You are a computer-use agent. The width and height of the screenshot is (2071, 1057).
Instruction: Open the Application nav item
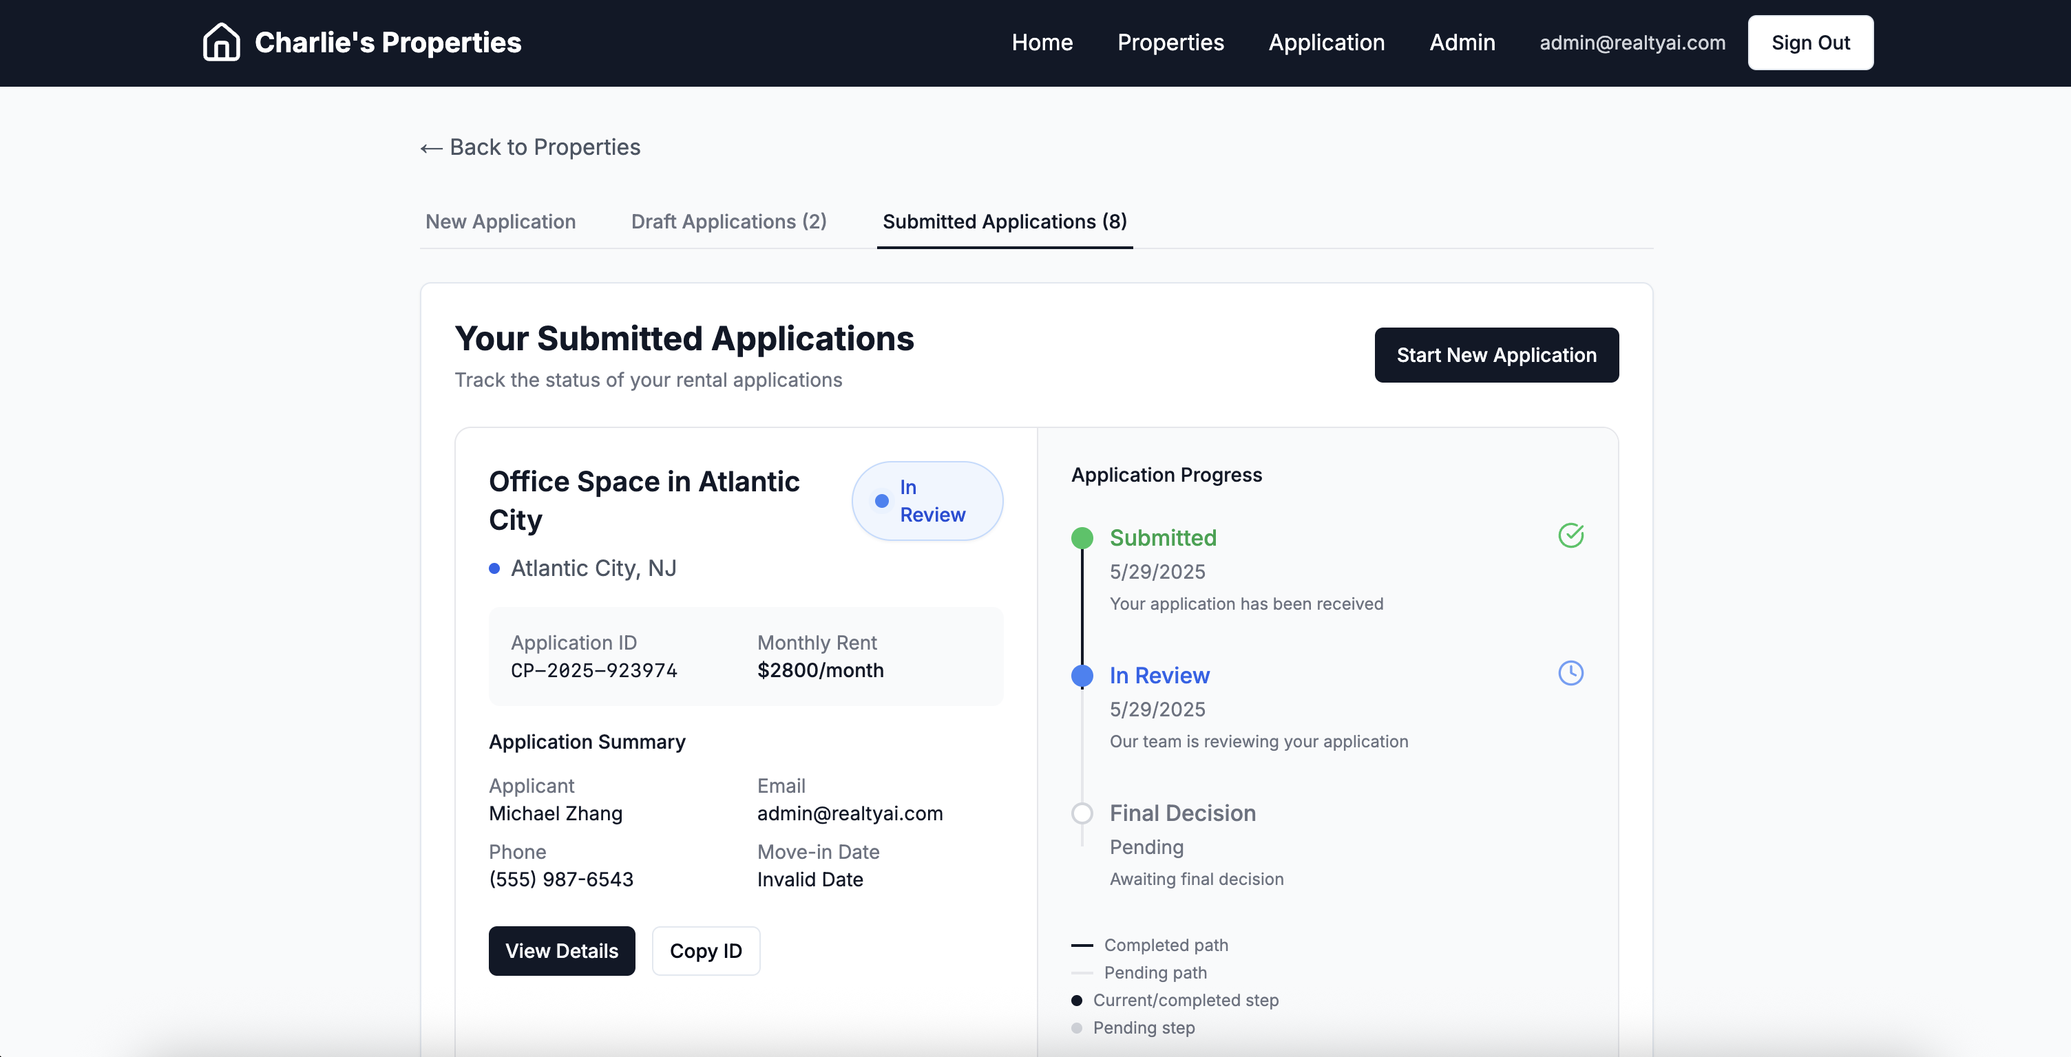(1327, 43)
